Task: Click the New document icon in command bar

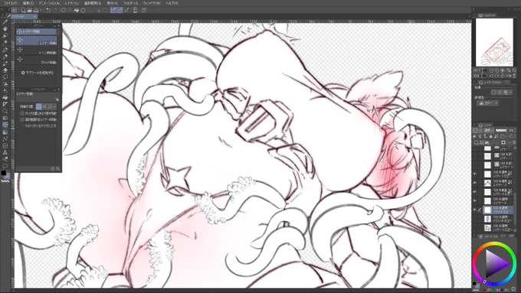Action: pyautogui.click(x=23, y=10)
